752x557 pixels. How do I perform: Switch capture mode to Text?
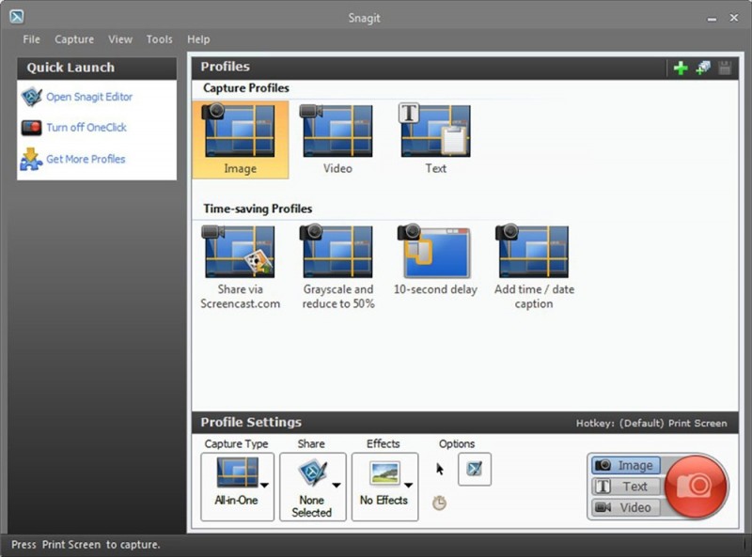point(625,486)
